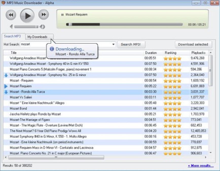Screen dimensions: 220x171
Task: Select Symphony No. 25 in G minor row
Action: (106, 75)
